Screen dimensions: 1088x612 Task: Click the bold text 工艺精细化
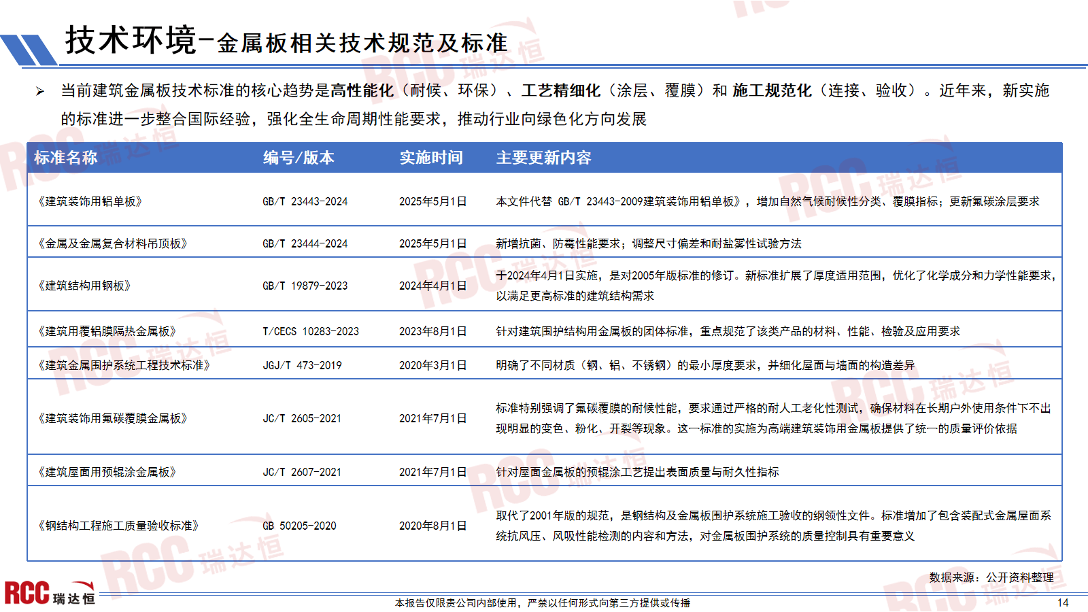click(x=561, y=90)
